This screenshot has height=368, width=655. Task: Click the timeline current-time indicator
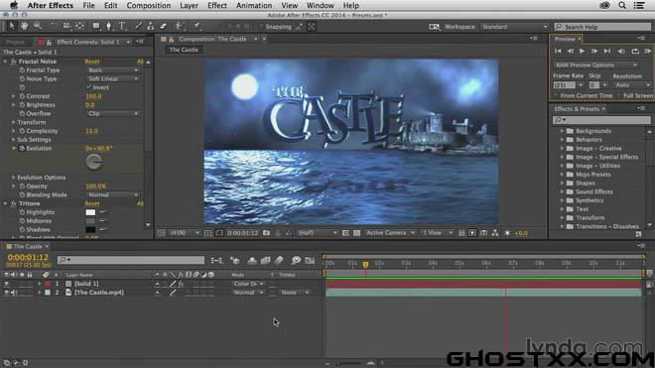point(365,265)
